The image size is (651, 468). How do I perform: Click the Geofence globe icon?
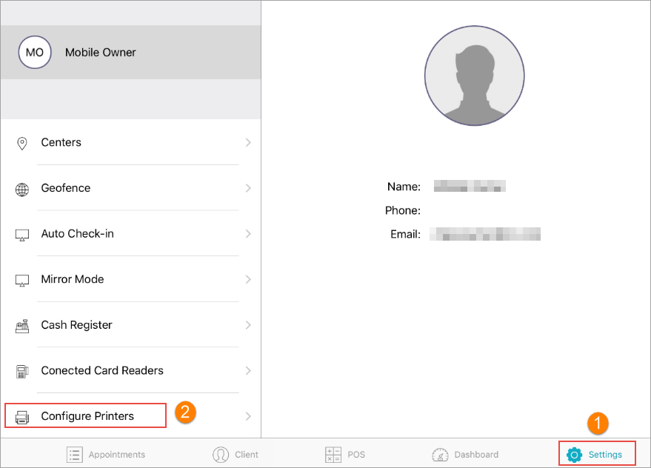(x=22, y=190)
